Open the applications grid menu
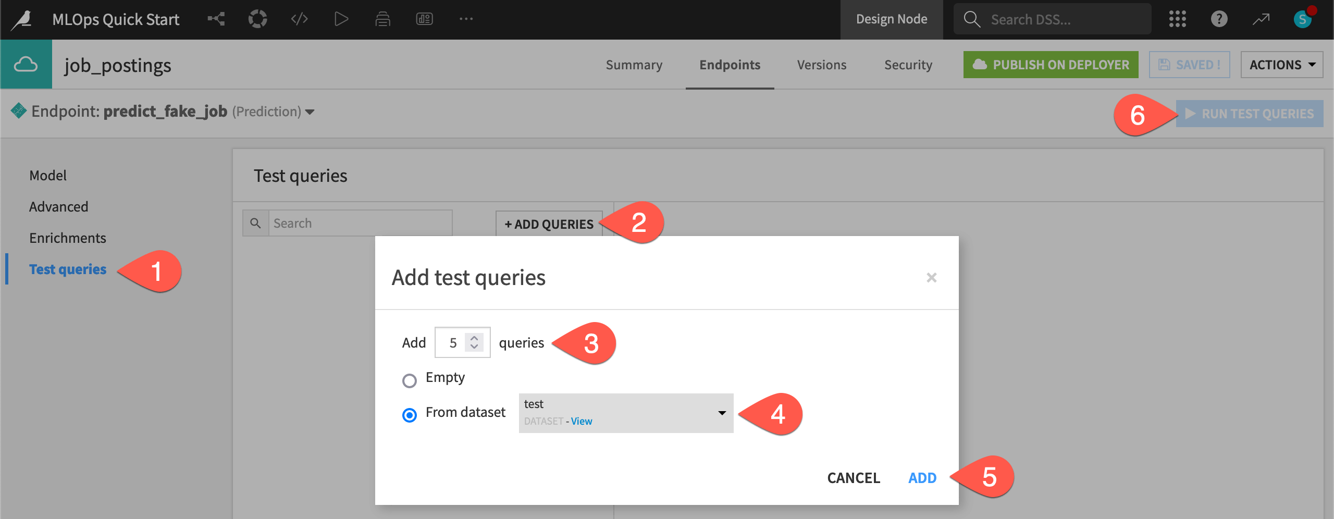Screen dimensions: 1334x519 tap(1177, 19)
